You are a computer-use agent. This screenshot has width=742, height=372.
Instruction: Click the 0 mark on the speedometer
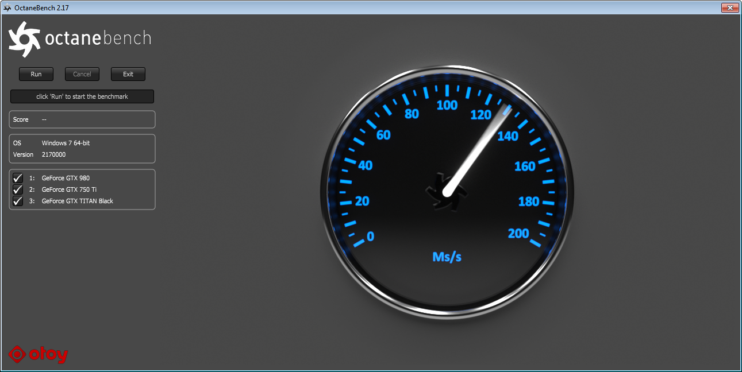click(x=370, y=237)
